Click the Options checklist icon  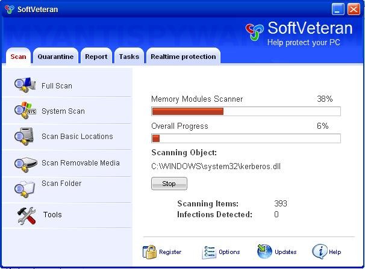coord(209,252)
